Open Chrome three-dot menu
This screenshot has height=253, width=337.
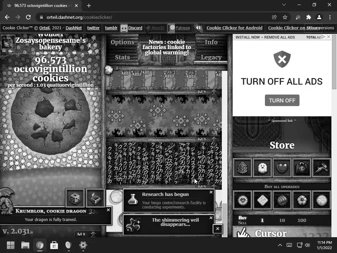(x=330, y=17)
